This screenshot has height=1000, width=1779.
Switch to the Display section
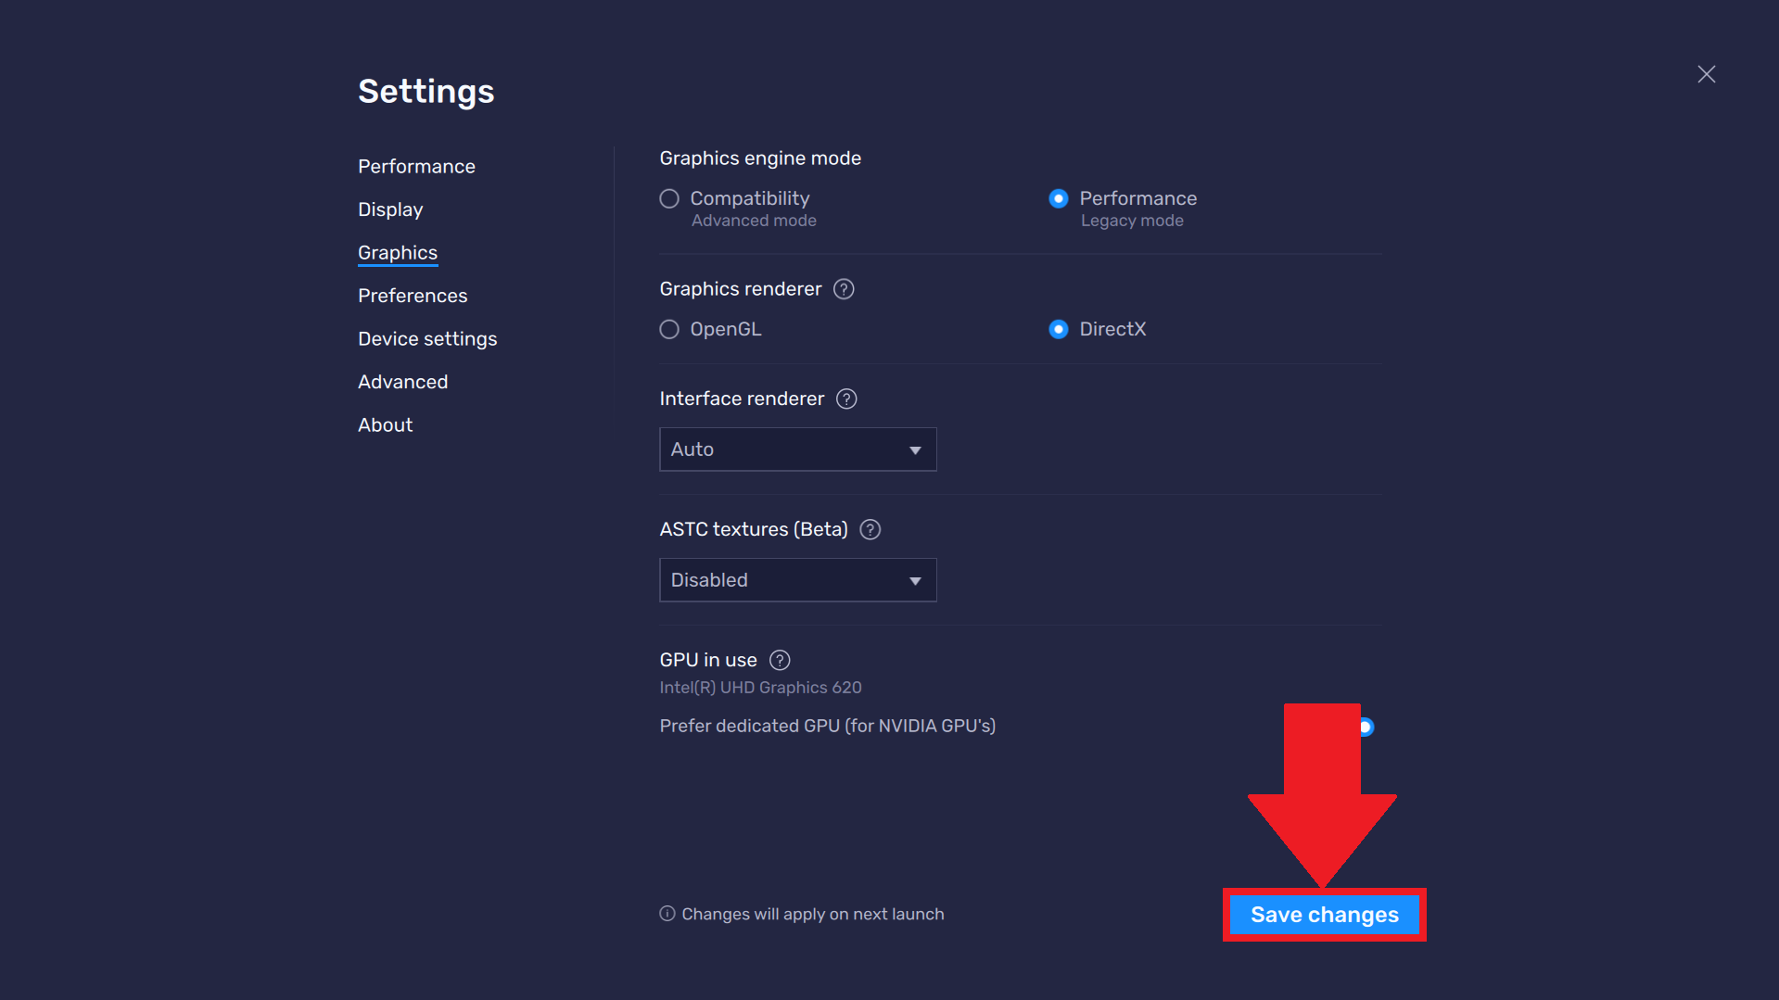(389, 209)
